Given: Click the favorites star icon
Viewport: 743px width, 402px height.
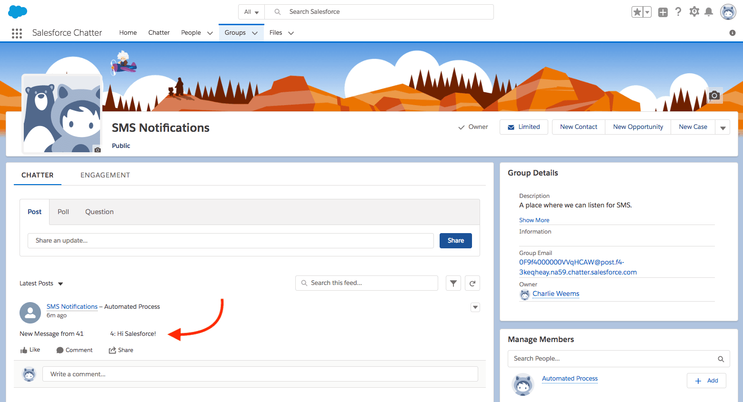Looking at the screenshot, I should [x=637, y=11].
